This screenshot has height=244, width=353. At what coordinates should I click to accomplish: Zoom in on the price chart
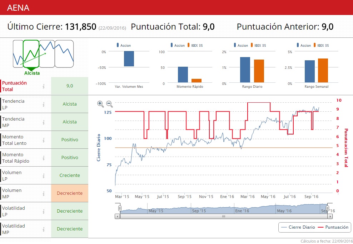pyautogui.click(x=100, y=104)
